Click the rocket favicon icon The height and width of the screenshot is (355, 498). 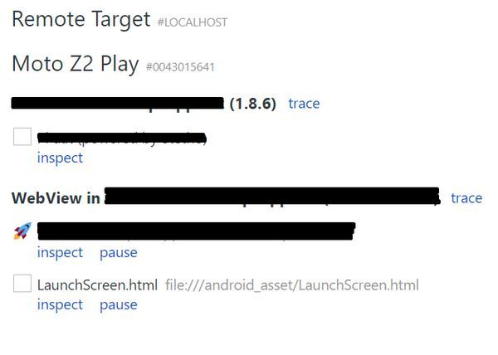coord(22,231)
